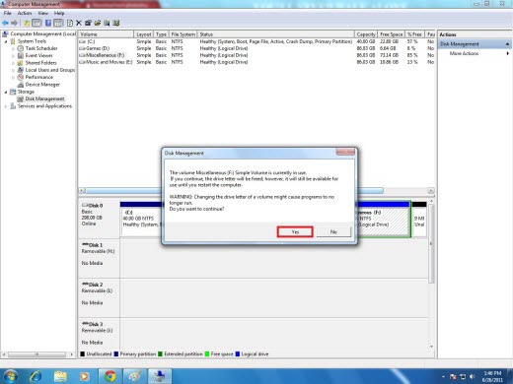Click the Refresh toolbar icon
The width and height of the screenshot is (513, 384).
click(70, 23)
